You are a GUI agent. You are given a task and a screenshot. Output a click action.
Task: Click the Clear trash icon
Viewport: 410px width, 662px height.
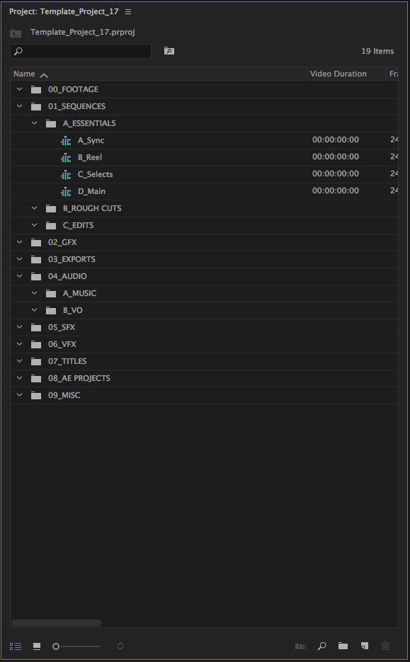385,646
